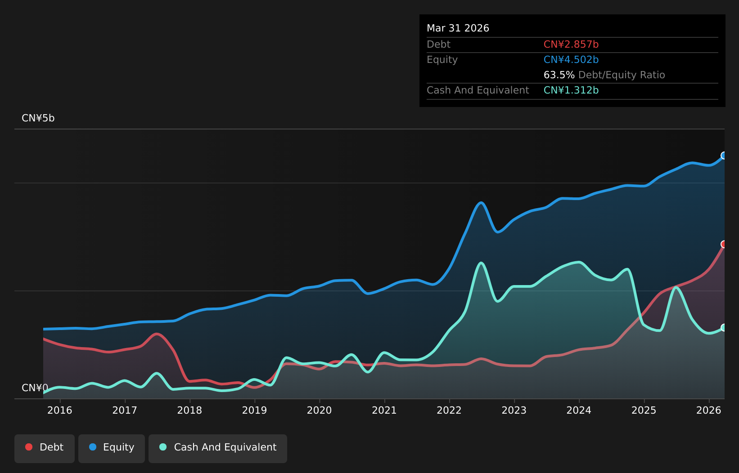The height and width of the screenshot is (473, 739).
Task: Click the 2026 x-axis label
Action: tap(709, 410)
